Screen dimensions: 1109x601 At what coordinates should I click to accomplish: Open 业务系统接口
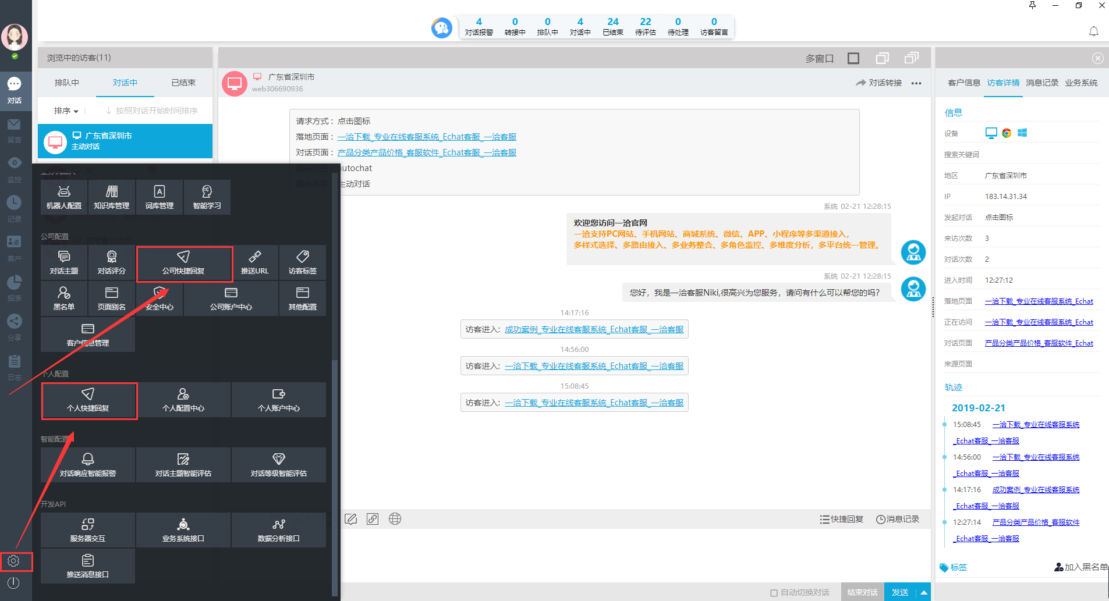(183, 530)
